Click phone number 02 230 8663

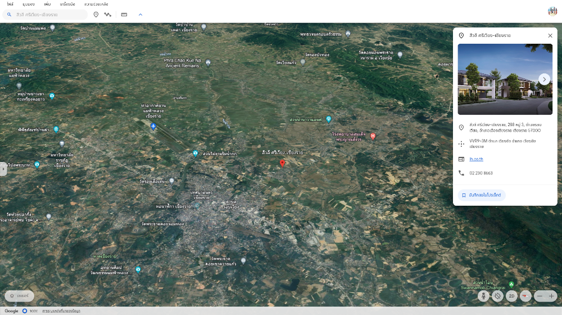481,173
